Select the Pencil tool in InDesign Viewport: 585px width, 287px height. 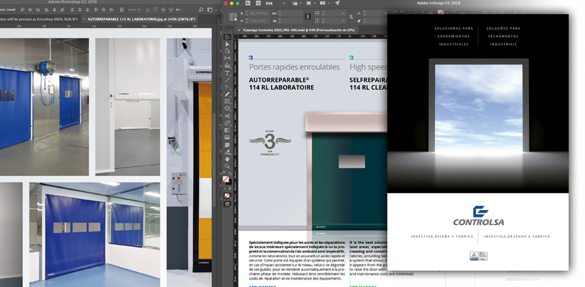coord(227,94)
